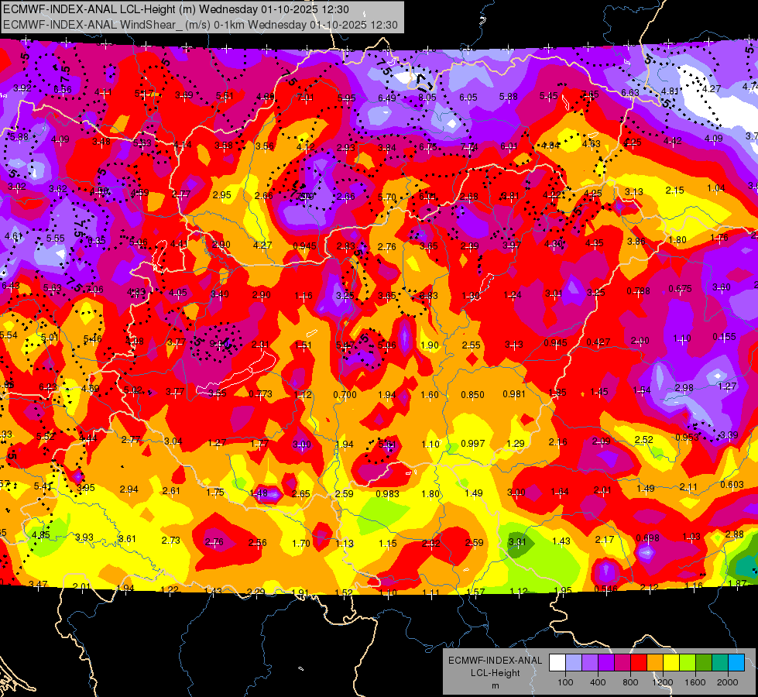
Task: Select the 0.983 wind shear value
Action: point(388,493)
